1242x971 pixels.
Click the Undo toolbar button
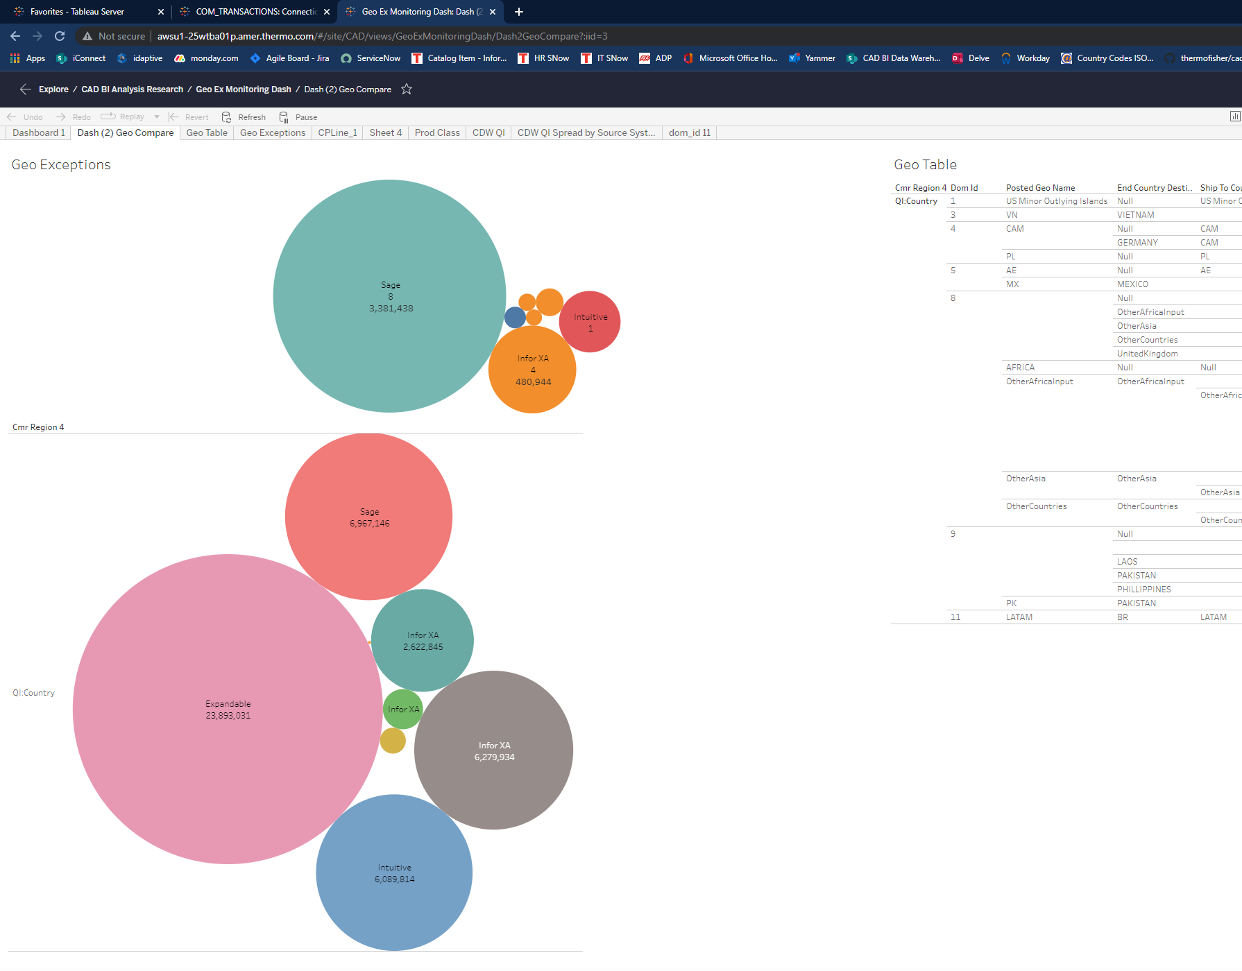click(x=25, y=117)
